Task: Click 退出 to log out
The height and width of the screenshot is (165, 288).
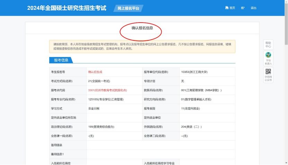Action: [253, 8]
